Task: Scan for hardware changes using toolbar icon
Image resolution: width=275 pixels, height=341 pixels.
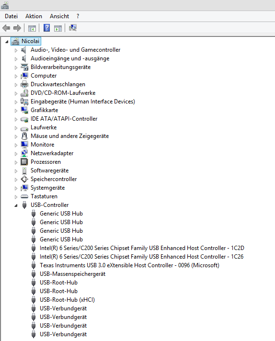Action: point(73,28)
